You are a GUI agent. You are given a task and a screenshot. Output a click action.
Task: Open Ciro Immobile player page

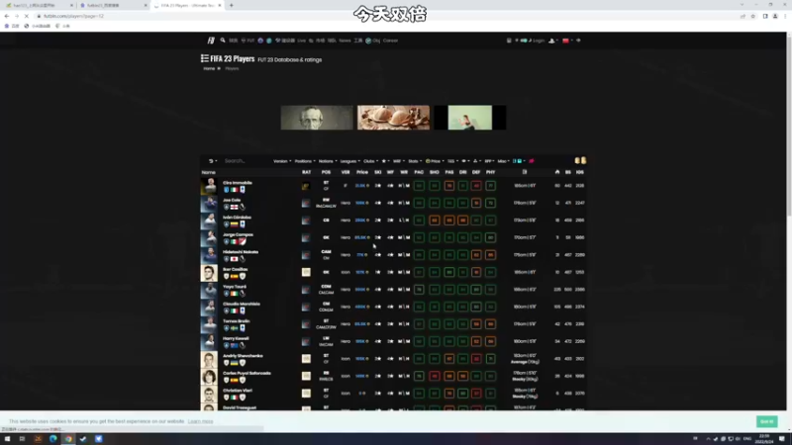[x=238, y=183]
